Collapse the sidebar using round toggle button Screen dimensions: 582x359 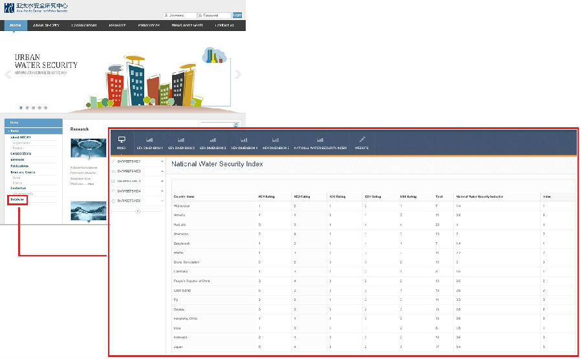[137, 210]
